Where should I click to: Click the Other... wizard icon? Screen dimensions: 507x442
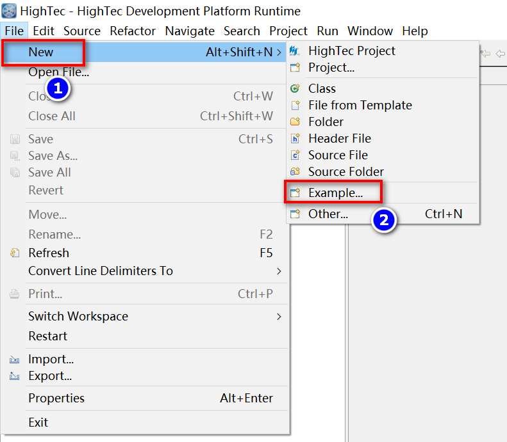295,214
